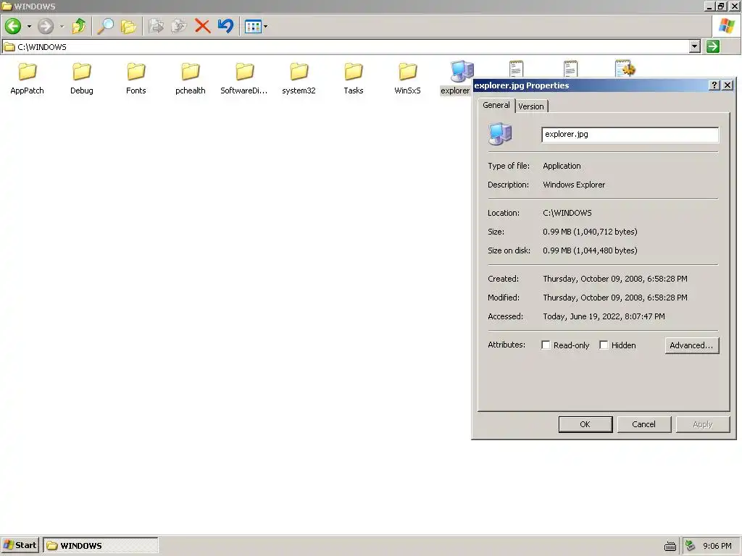742x556 pixels.
Task: Select the explorer file icon
Action: (461, 72)
